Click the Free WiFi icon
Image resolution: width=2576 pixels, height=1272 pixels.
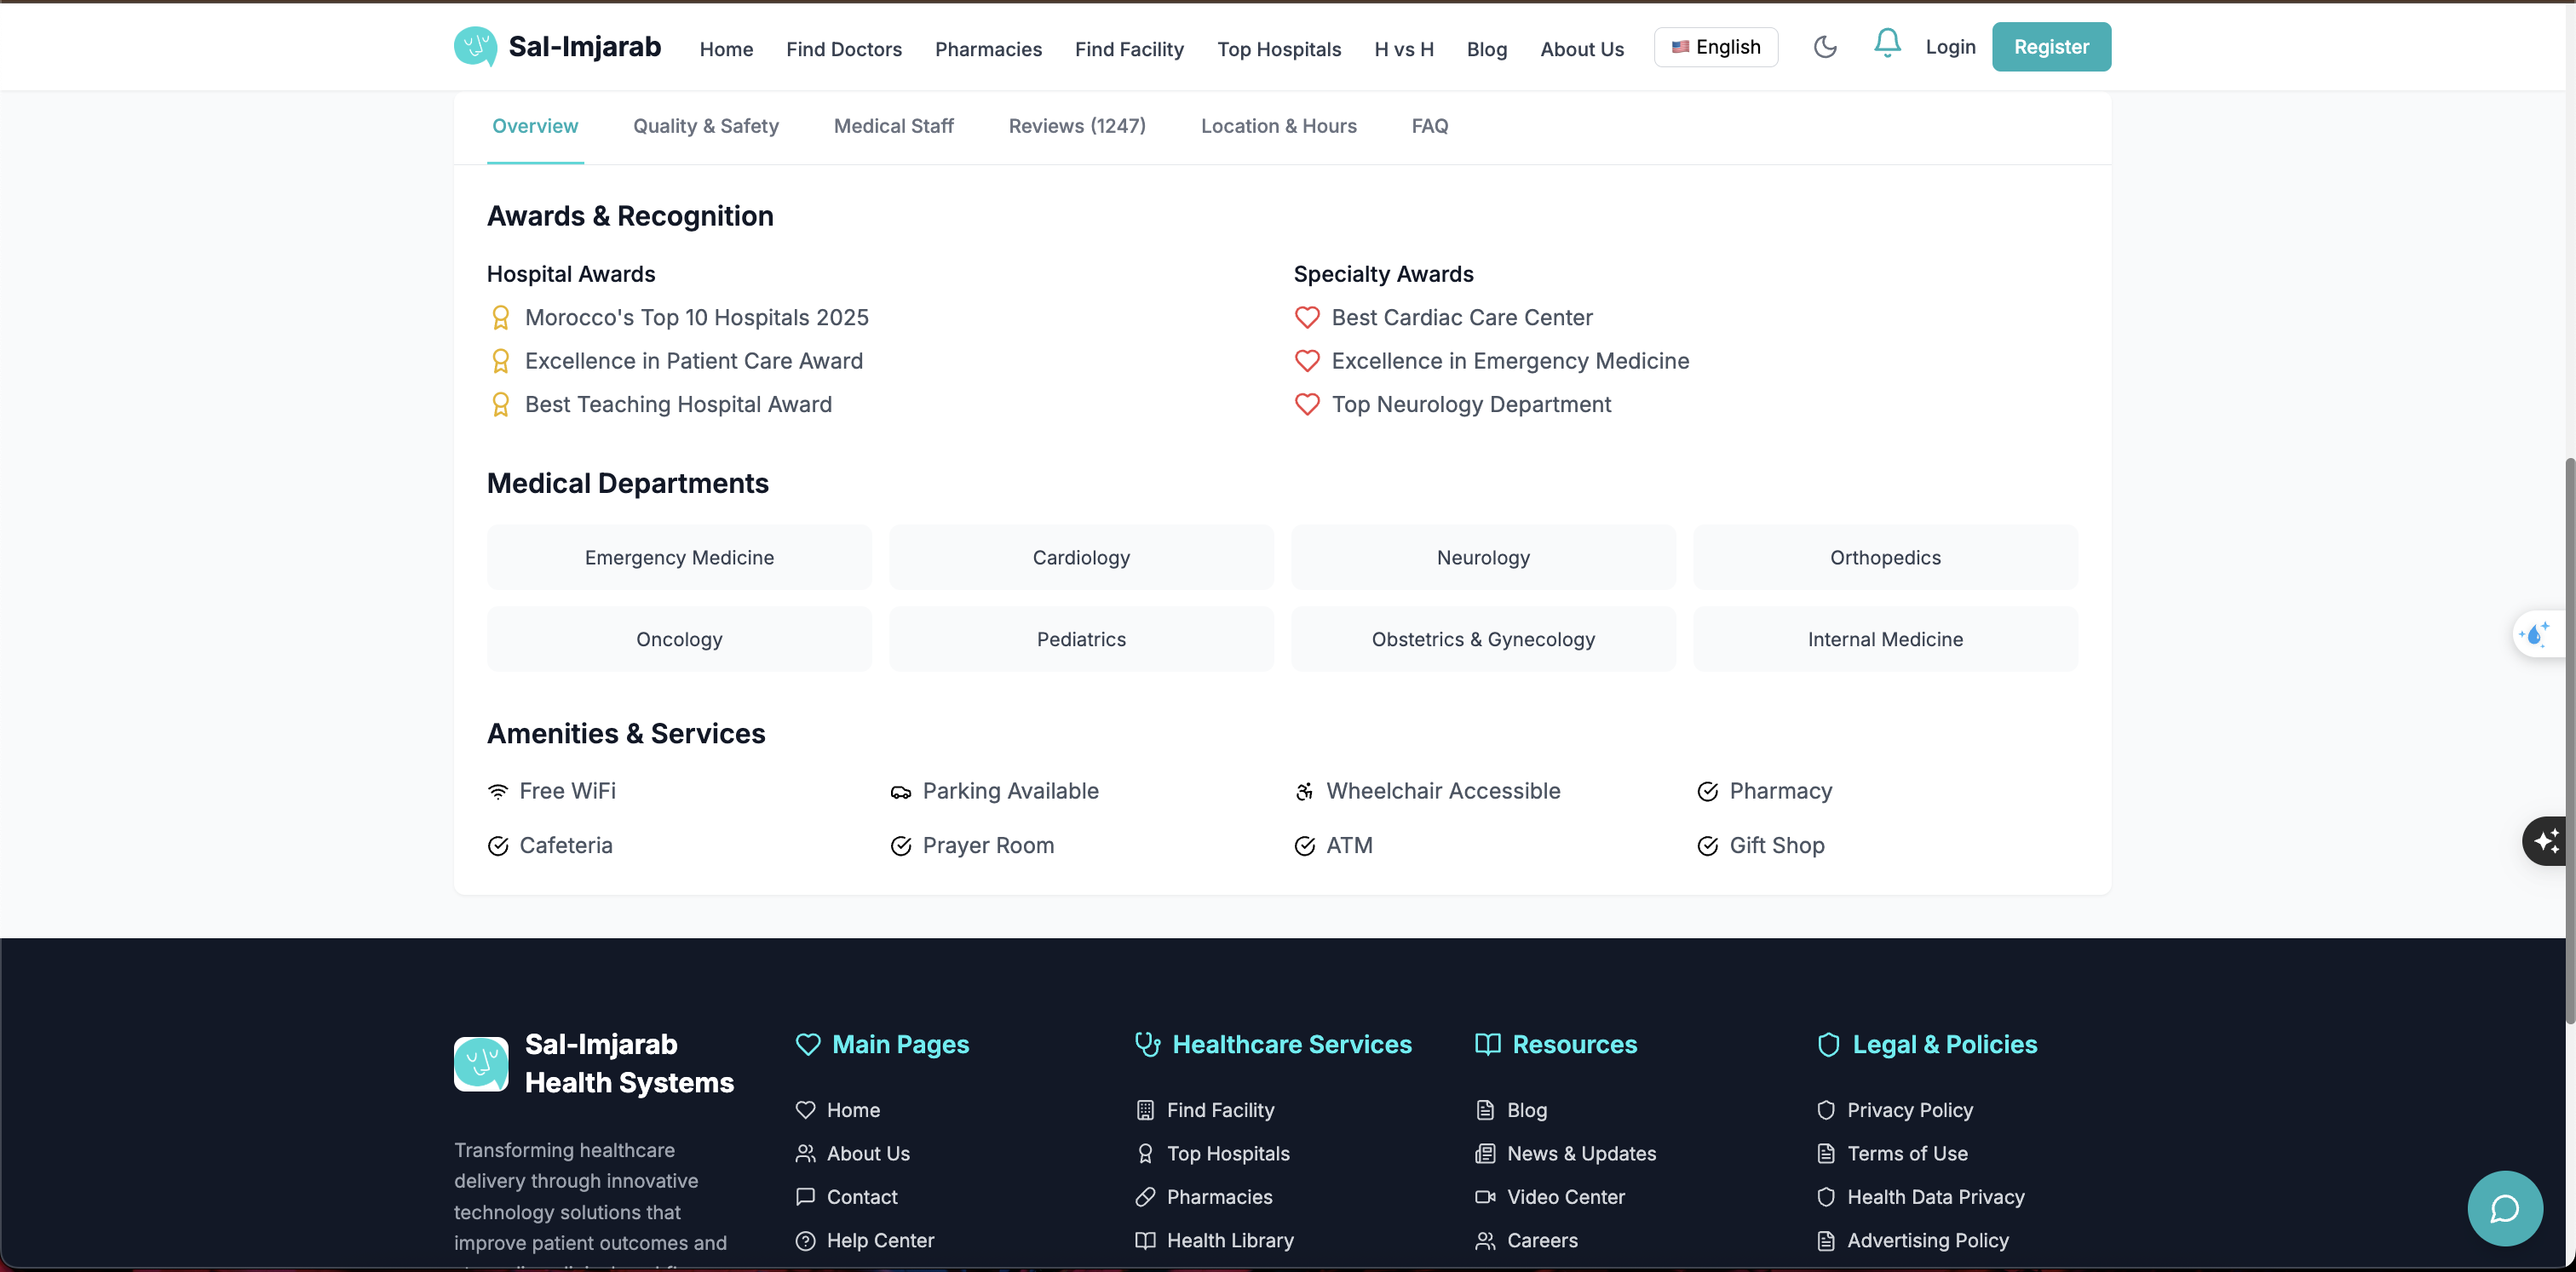tap(498, 791)
